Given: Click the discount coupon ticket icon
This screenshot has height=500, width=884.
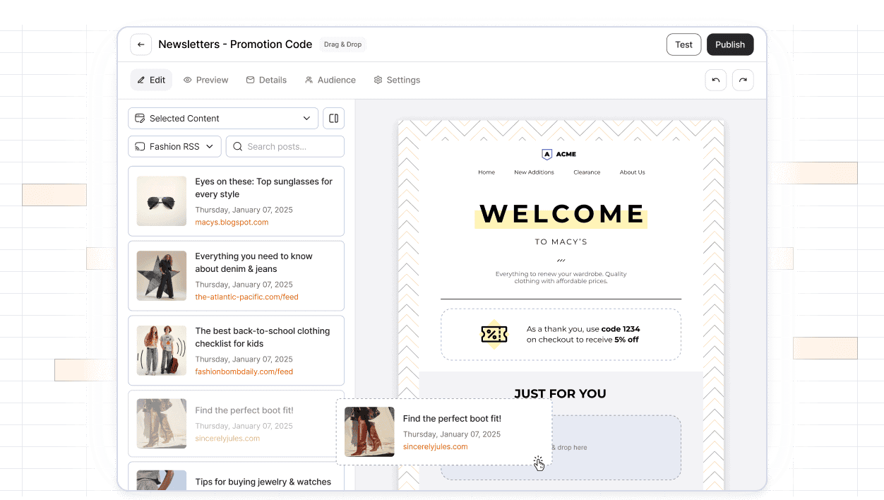Looking at the screenshot, I should pyautogui.click(x=494, y=334).
